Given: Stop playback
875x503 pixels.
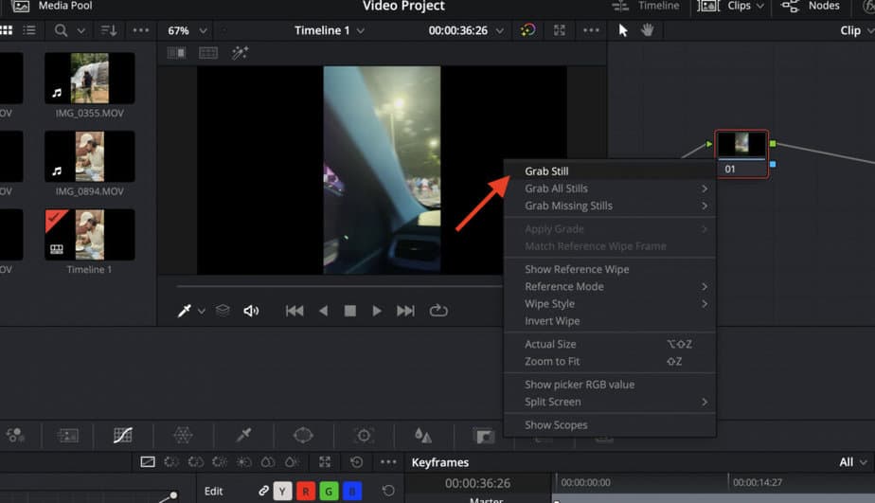Looking at the screenshot, I should 349,311.
